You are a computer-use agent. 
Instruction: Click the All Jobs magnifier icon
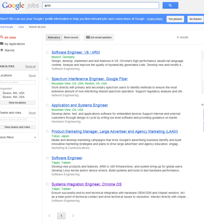pos(2,37)
